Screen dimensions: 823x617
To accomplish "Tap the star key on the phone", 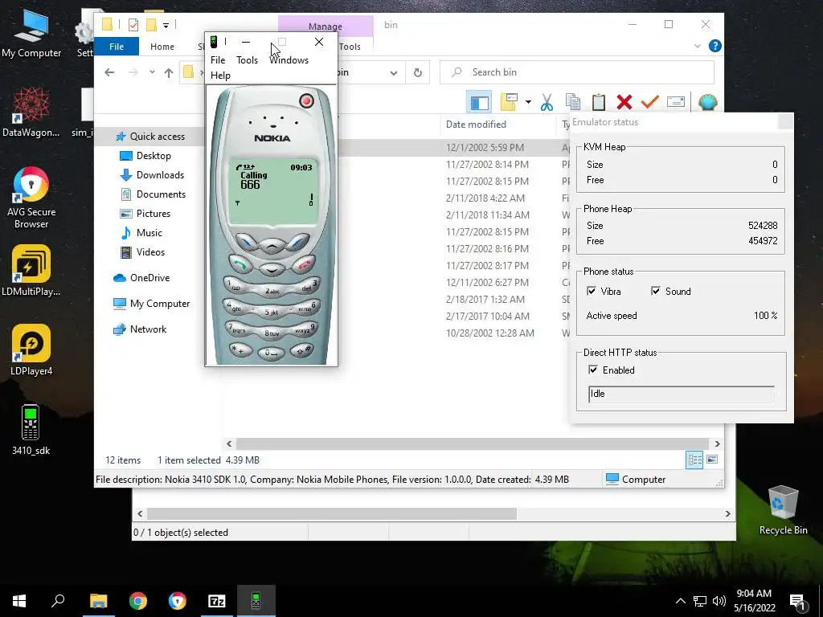I will coord(242,349).
